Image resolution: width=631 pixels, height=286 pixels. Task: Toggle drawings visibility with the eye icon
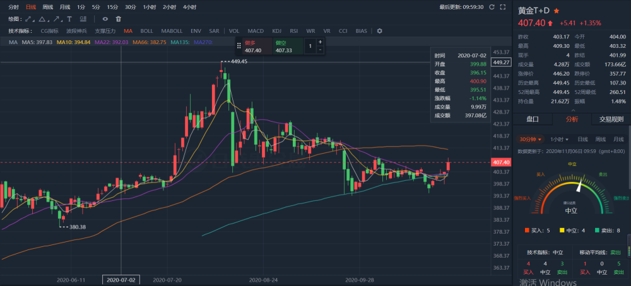tap(105, 19)
